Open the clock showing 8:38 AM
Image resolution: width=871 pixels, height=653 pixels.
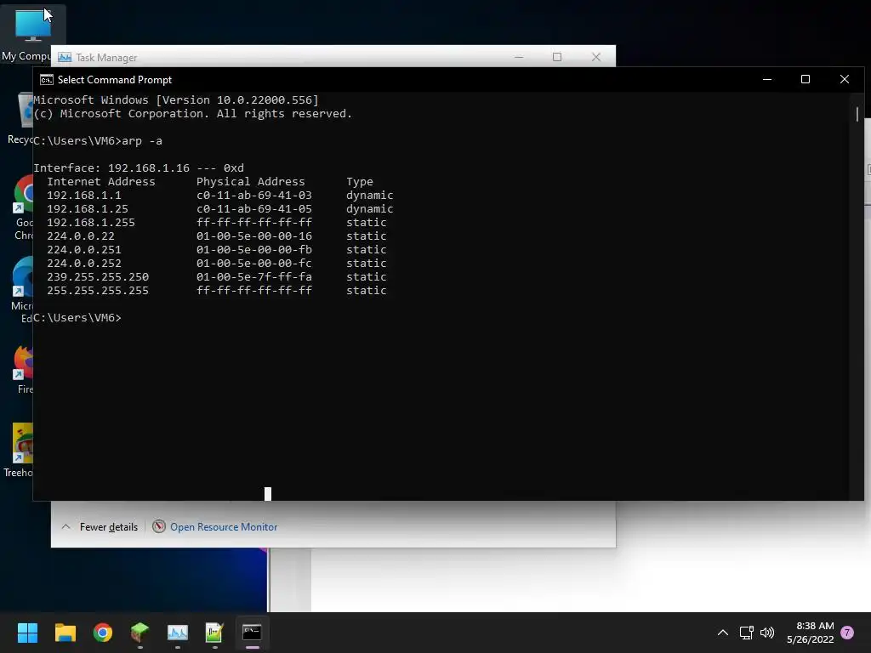coord(811,633)
